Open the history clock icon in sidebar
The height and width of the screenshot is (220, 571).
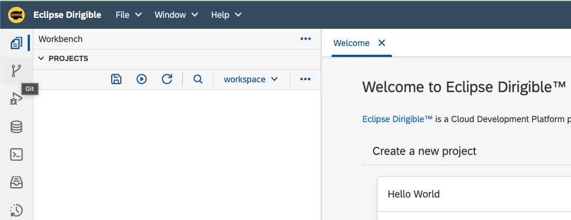pos(16,210)
